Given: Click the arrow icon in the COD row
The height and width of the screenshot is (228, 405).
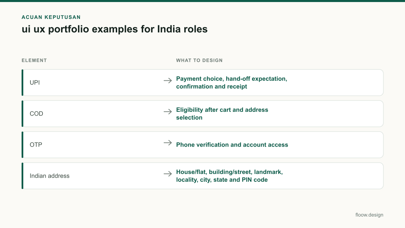Looking at the screenshot, I should (168, 111).
